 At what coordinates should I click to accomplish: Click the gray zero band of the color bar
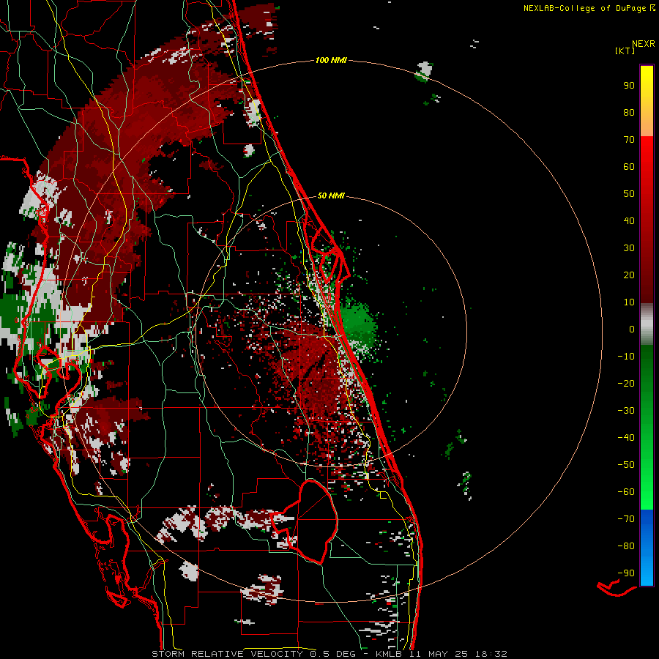point(647,324)
